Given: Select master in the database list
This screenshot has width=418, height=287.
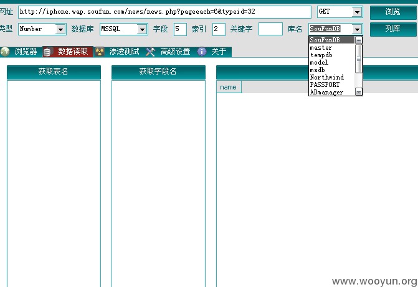Looking at the screenshot, I should click(x=332, y=48).
